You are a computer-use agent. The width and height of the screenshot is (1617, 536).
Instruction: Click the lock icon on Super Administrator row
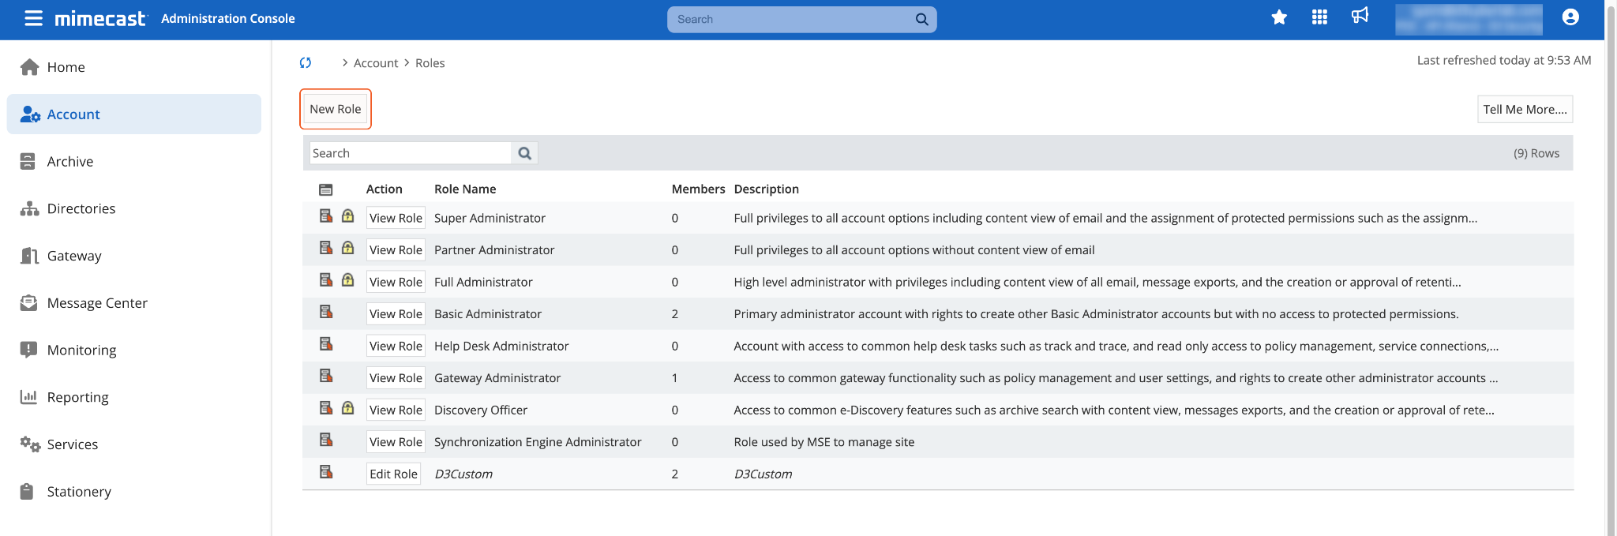point(347,216)
